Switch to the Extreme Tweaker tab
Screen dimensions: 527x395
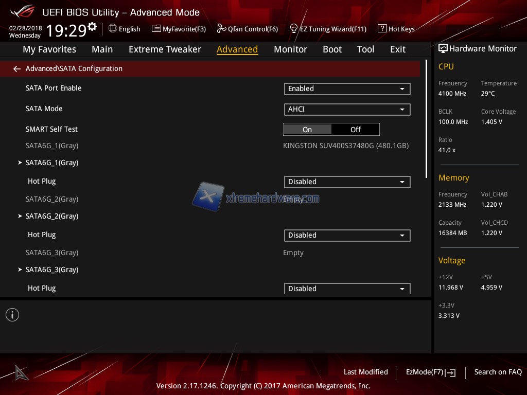tap(165, 49)
